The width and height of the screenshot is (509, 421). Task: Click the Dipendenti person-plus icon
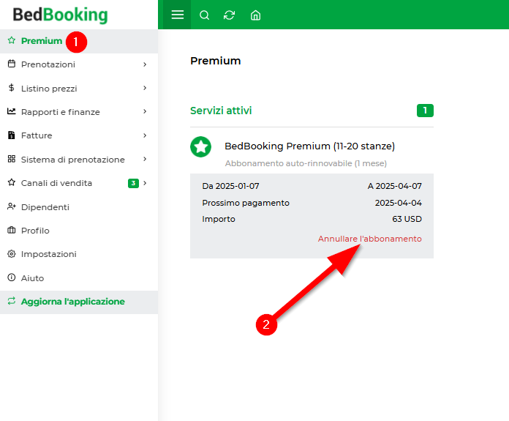click(x=12, y=206)
